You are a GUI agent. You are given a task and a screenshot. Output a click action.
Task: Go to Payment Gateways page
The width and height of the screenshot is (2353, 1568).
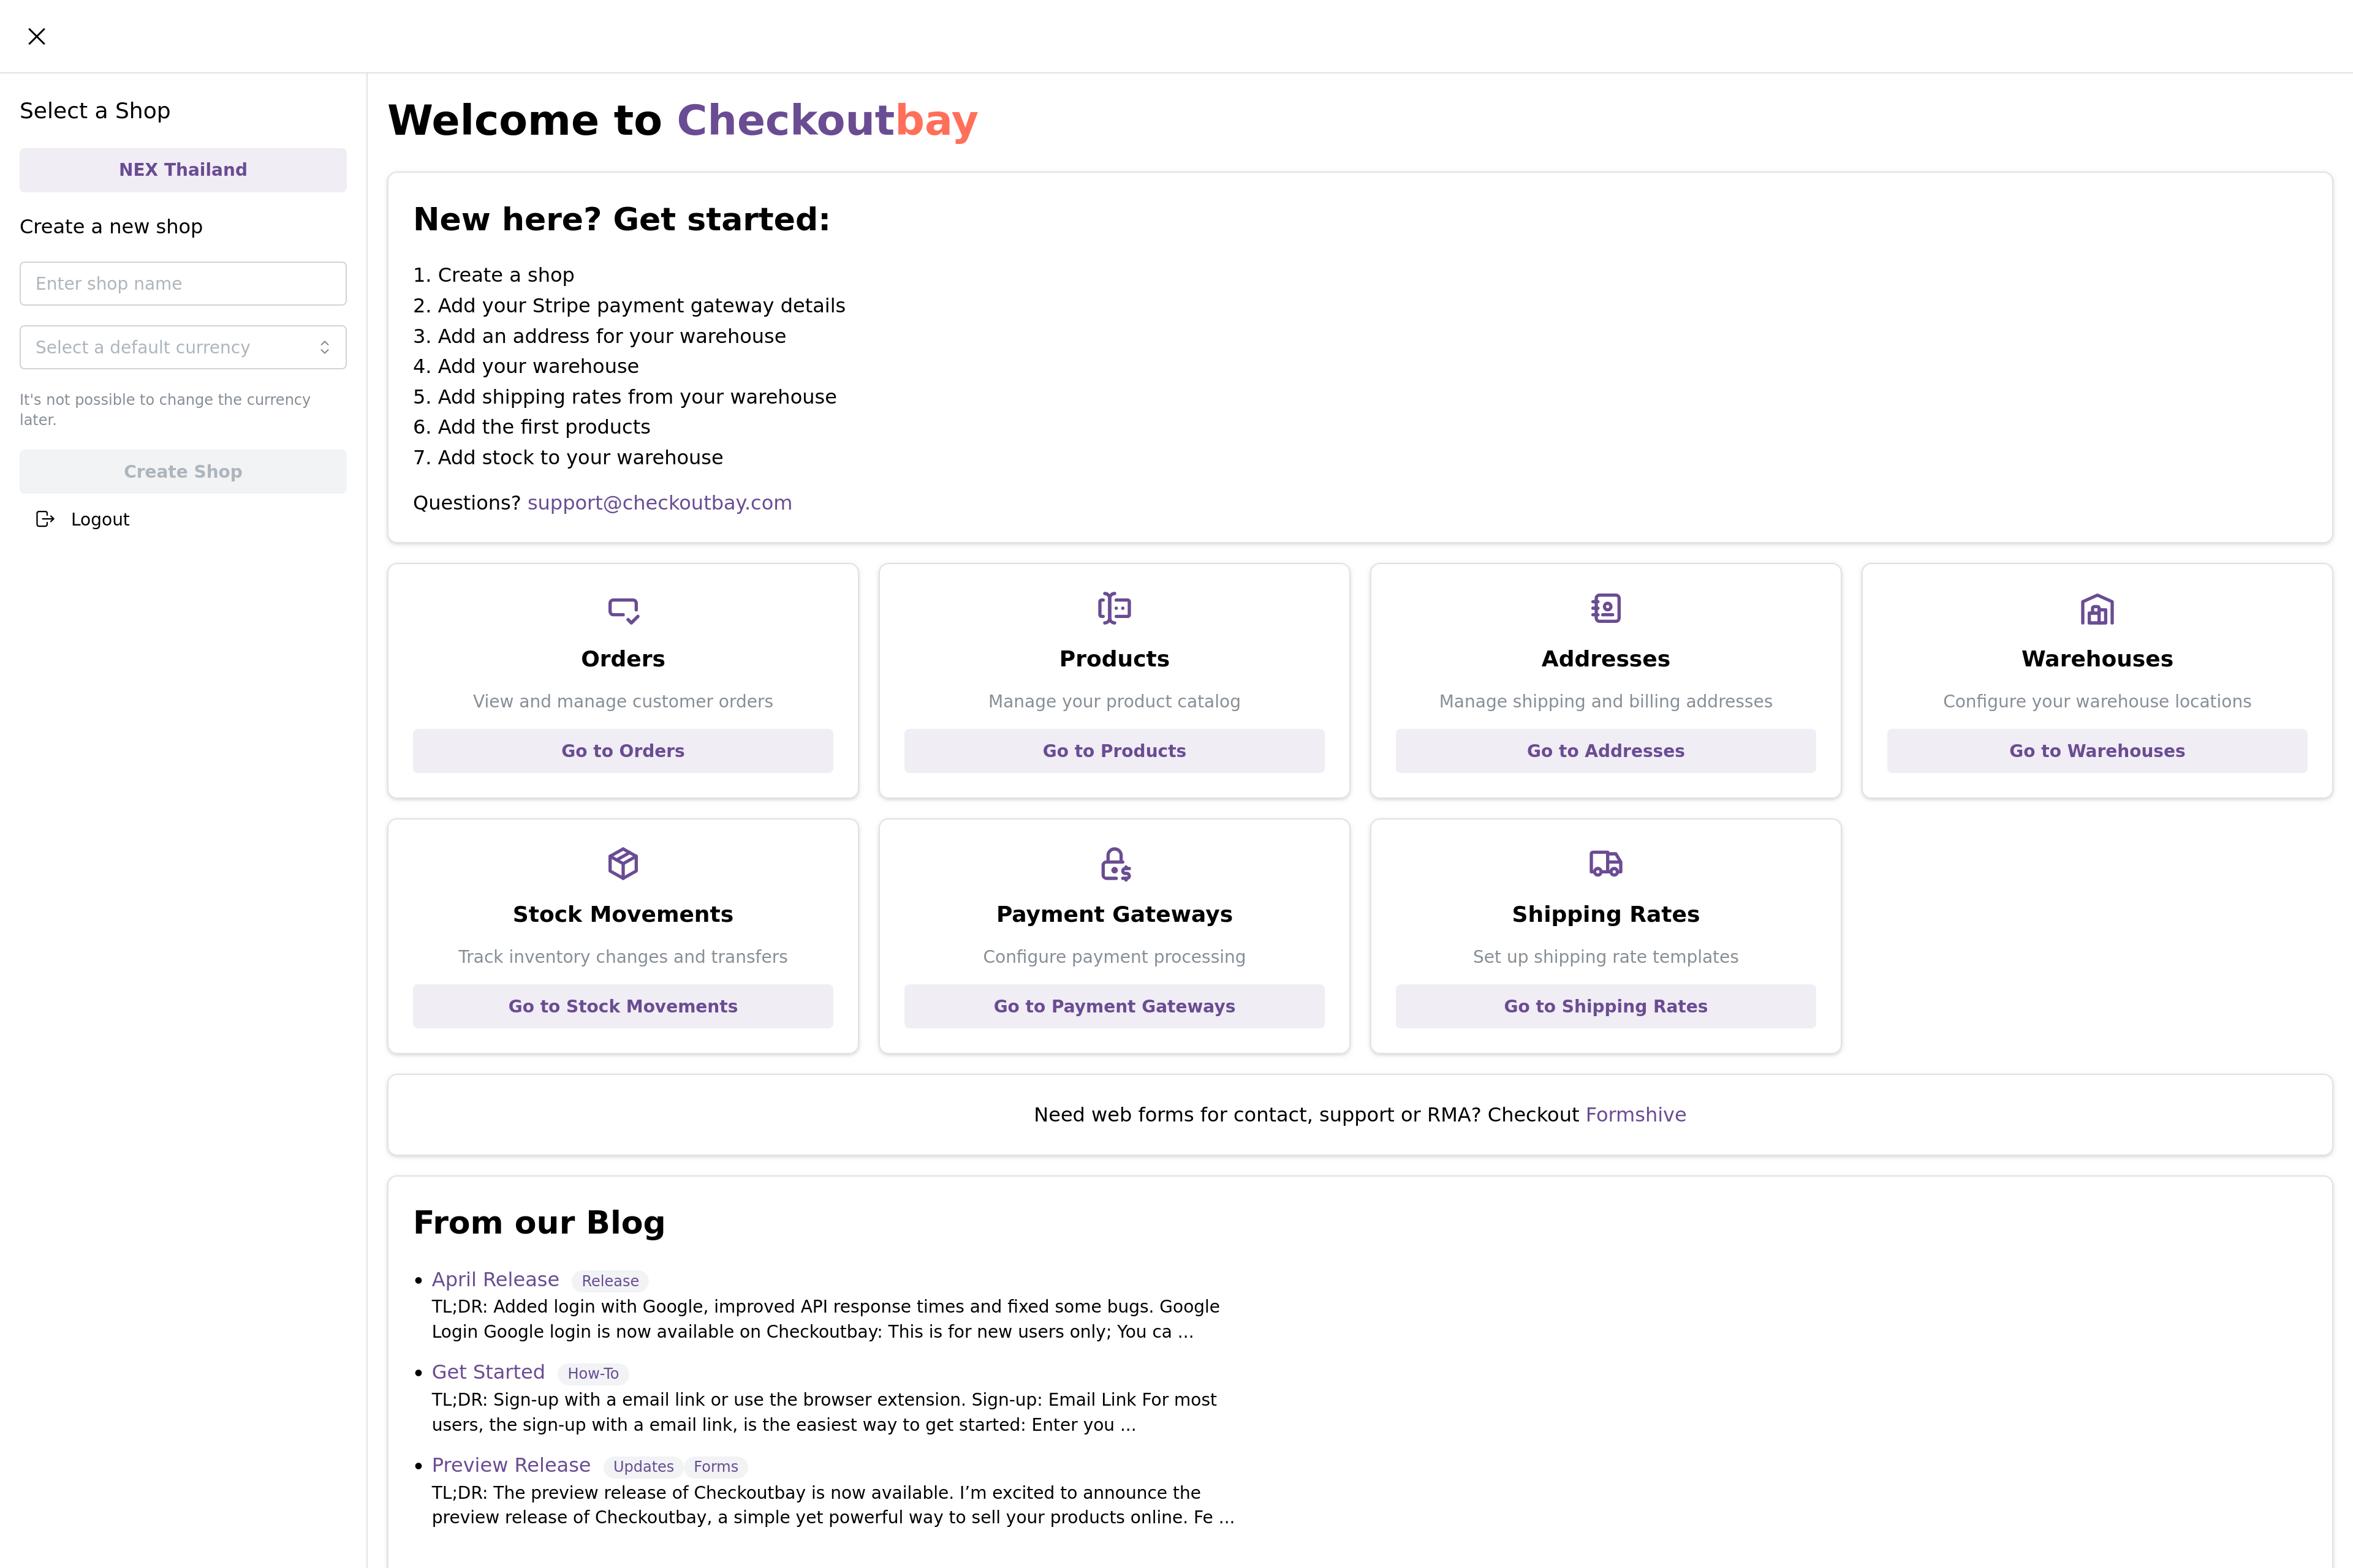1115,1007
